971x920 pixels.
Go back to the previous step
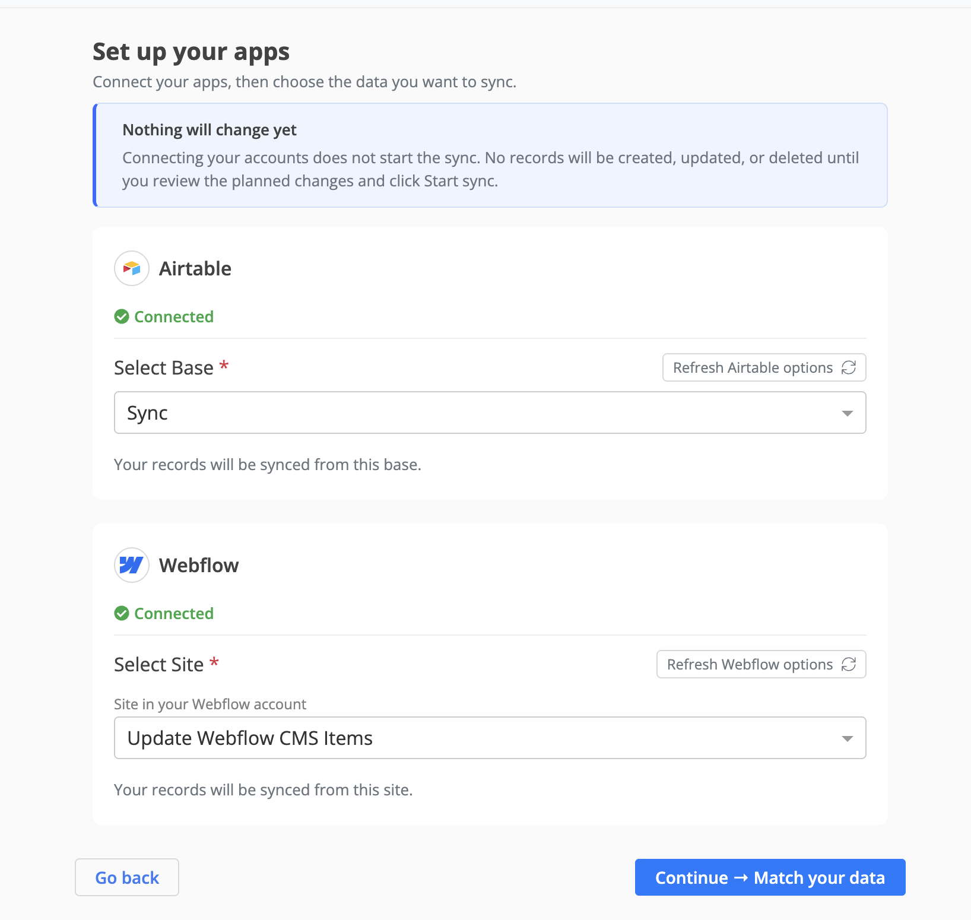(127, 877)
